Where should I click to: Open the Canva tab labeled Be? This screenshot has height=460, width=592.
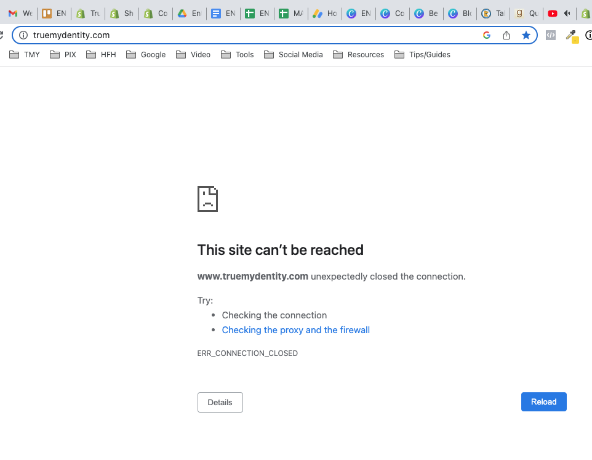(426, 14)
